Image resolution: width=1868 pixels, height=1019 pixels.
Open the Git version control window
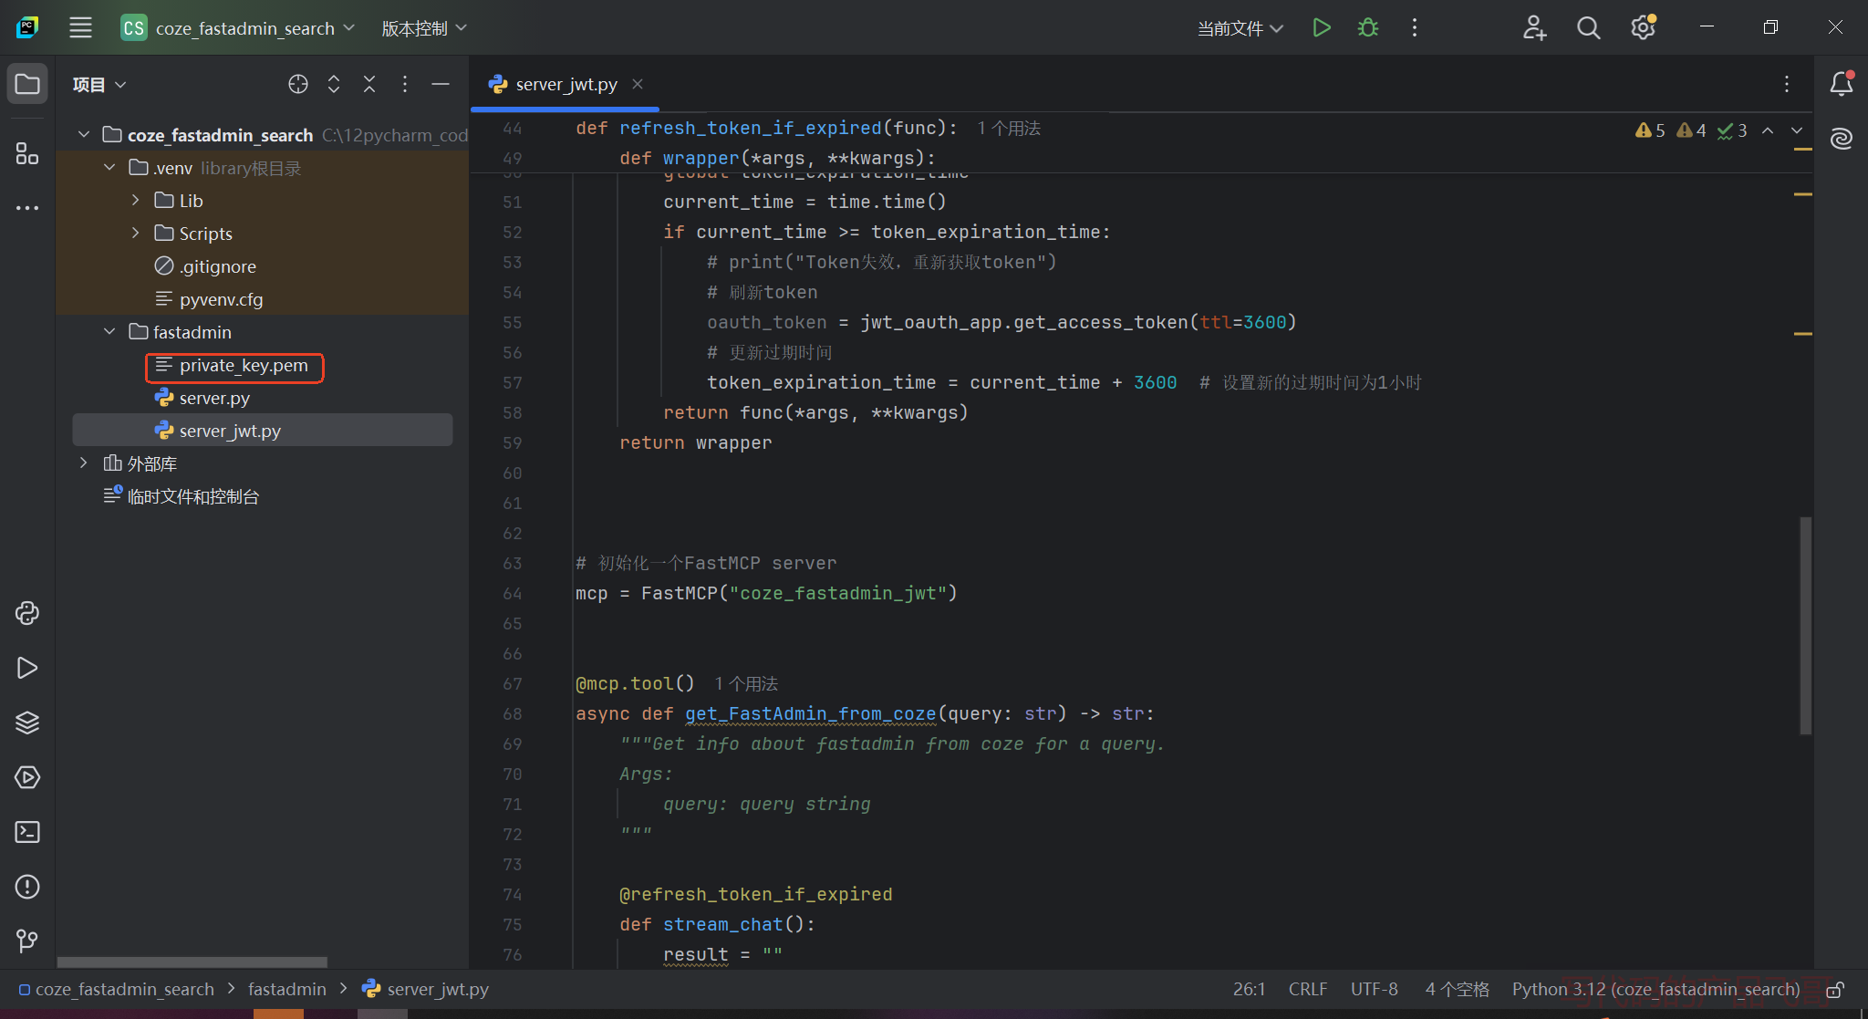pyautogui.click(x=27, y=941)
